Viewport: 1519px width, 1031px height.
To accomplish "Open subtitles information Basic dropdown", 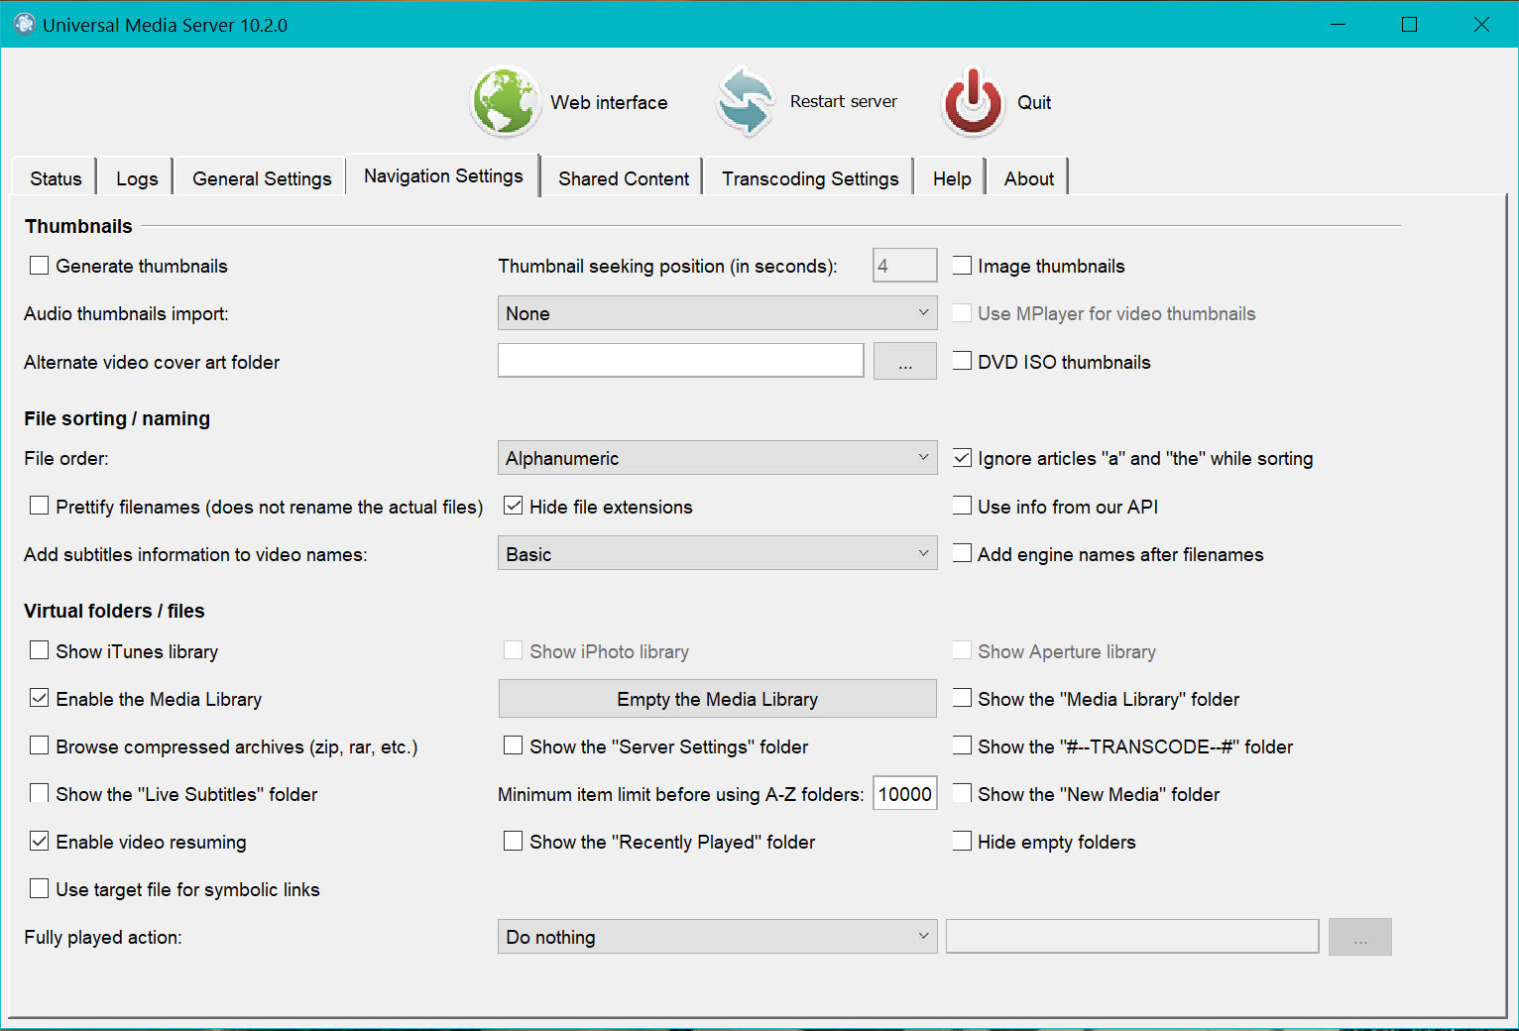I will [717, 553].
